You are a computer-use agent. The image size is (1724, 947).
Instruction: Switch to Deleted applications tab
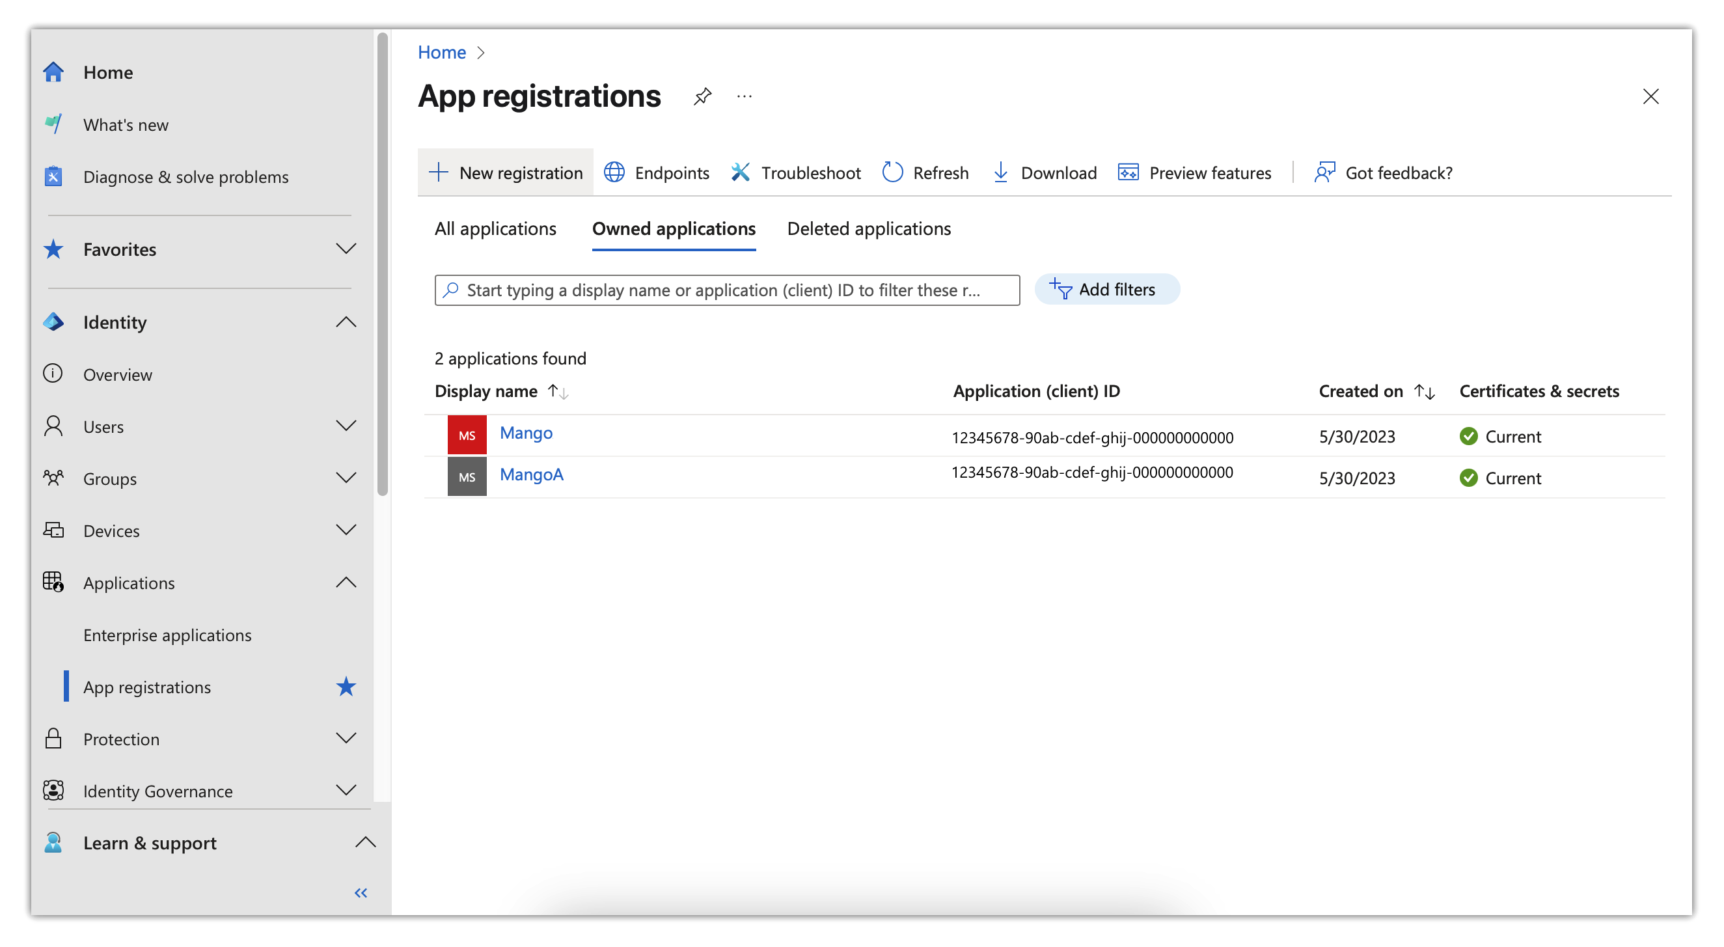pyautogui.click(x=869, y=229)
